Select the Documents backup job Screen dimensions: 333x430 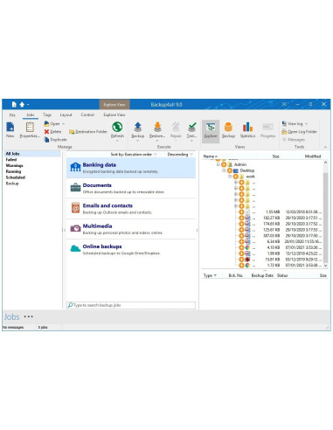point(131,188)
